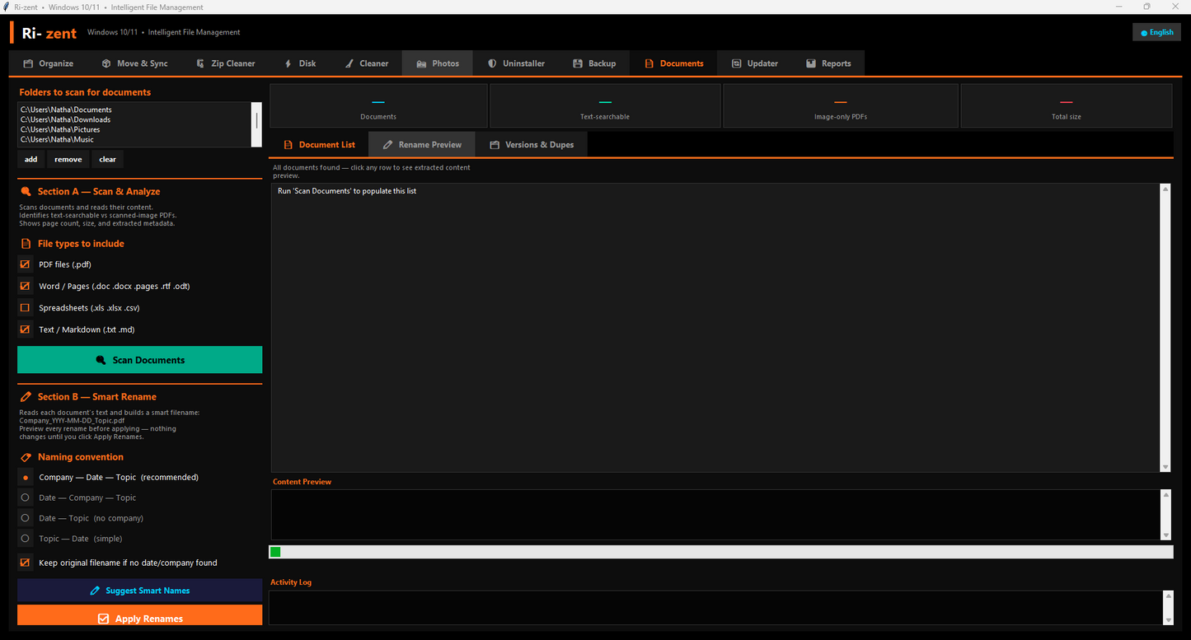This screenshot has height=640, width=1191.
Task: Open the Cleaner tab
Action: [367, 63]
